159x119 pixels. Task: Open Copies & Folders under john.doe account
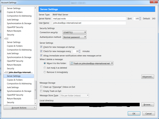click(x=14, y=80)
